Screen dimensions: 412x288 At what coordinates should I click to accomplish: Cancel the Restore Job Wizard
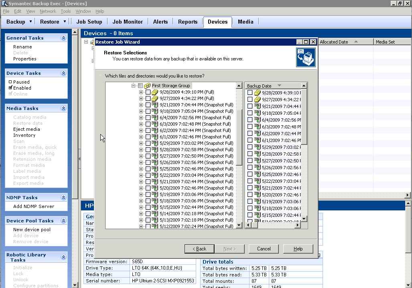click(264, 249)
